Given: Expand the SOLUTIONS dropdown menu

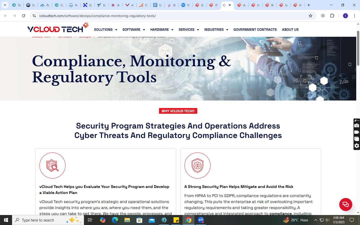Looking at the screenshot, I should pyautogui.click(x=105, y=29).
